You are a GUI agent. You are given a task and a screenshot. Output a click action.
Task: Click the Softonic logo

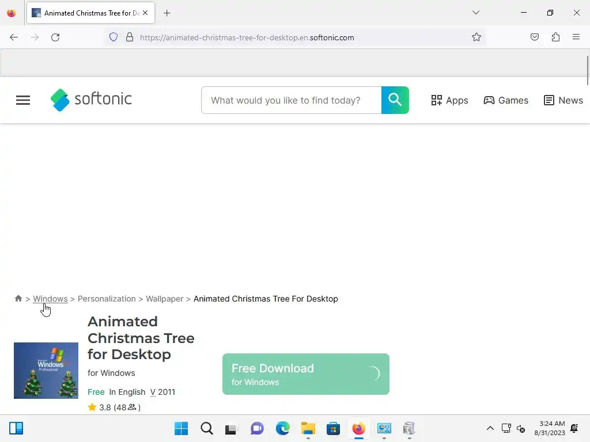[x=92, y=100]
